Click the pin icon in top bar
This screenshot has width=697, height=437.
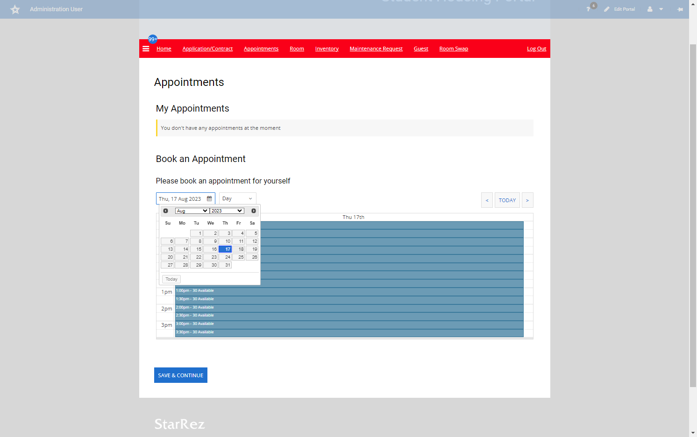coord(680,9)
